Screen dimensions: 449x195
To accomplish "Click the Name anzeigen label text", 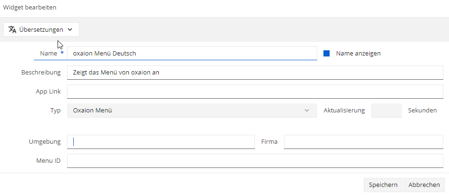I will (358, 54).
